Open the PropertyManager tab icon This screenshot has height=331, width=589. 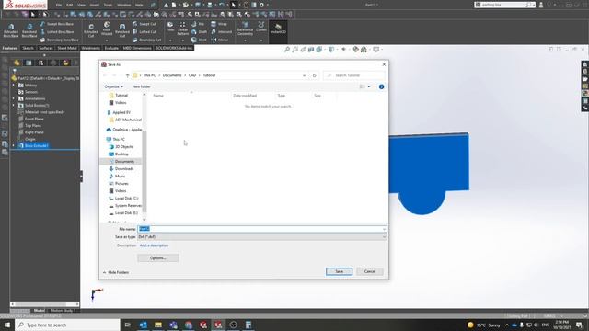pos(29,63)
